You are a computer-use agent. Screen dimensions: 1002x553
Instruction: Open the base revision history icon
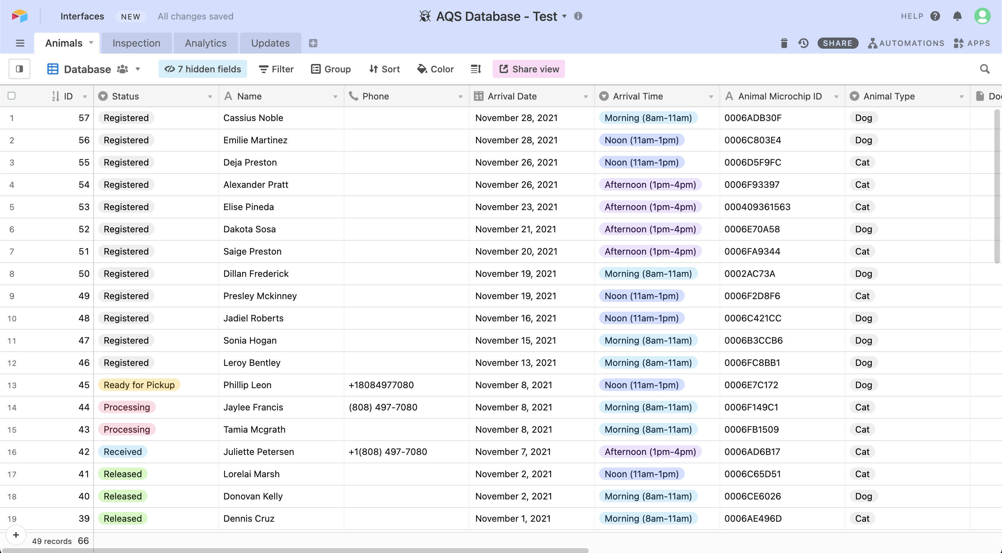[803, 43]
